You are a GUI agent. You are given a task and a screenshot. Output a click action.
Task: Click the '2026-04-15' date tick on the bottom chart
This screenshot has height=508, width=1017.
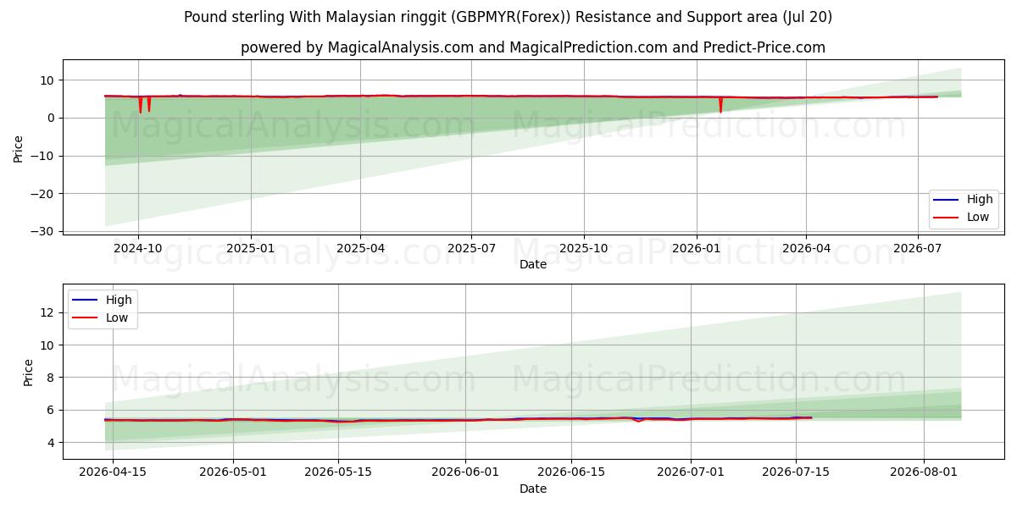[x=114, y=473]
